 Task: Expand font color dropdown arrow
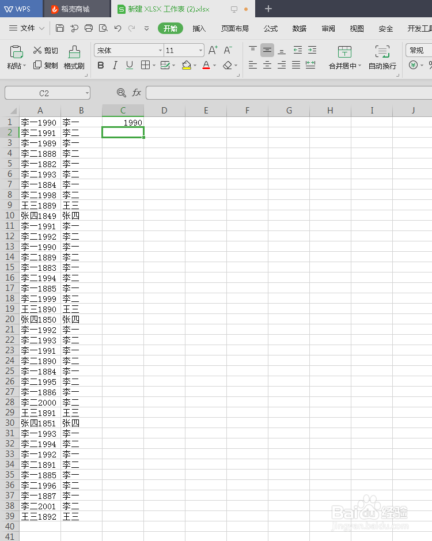pos(215,65)
